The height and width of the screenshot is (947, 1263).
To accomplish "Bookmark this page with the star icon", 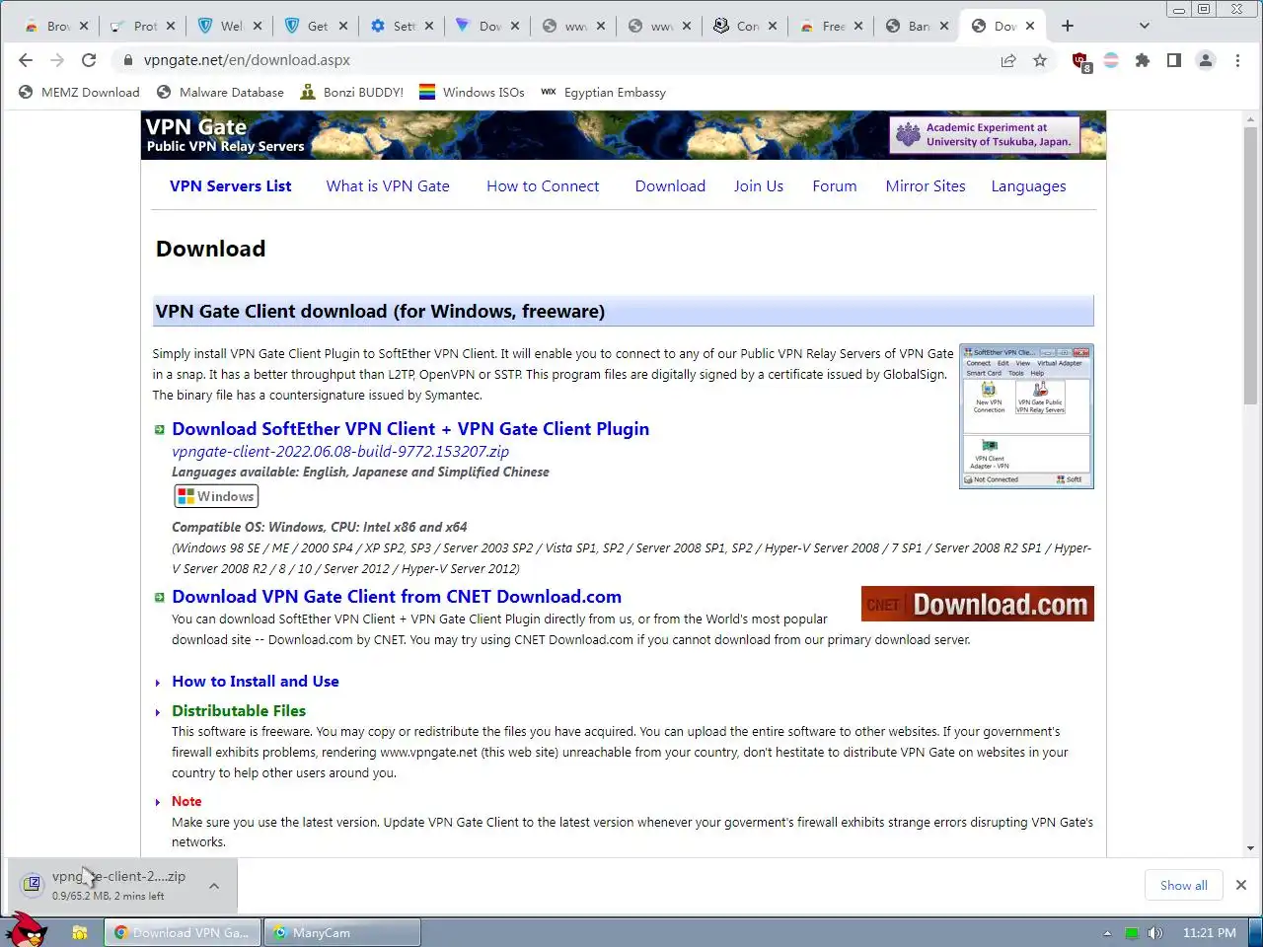I will [1040, 60].
